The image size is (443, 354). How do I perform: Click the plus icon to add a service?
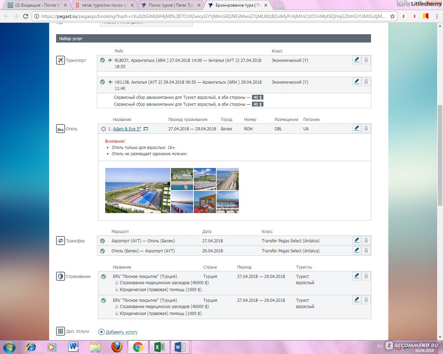(101, 332)
